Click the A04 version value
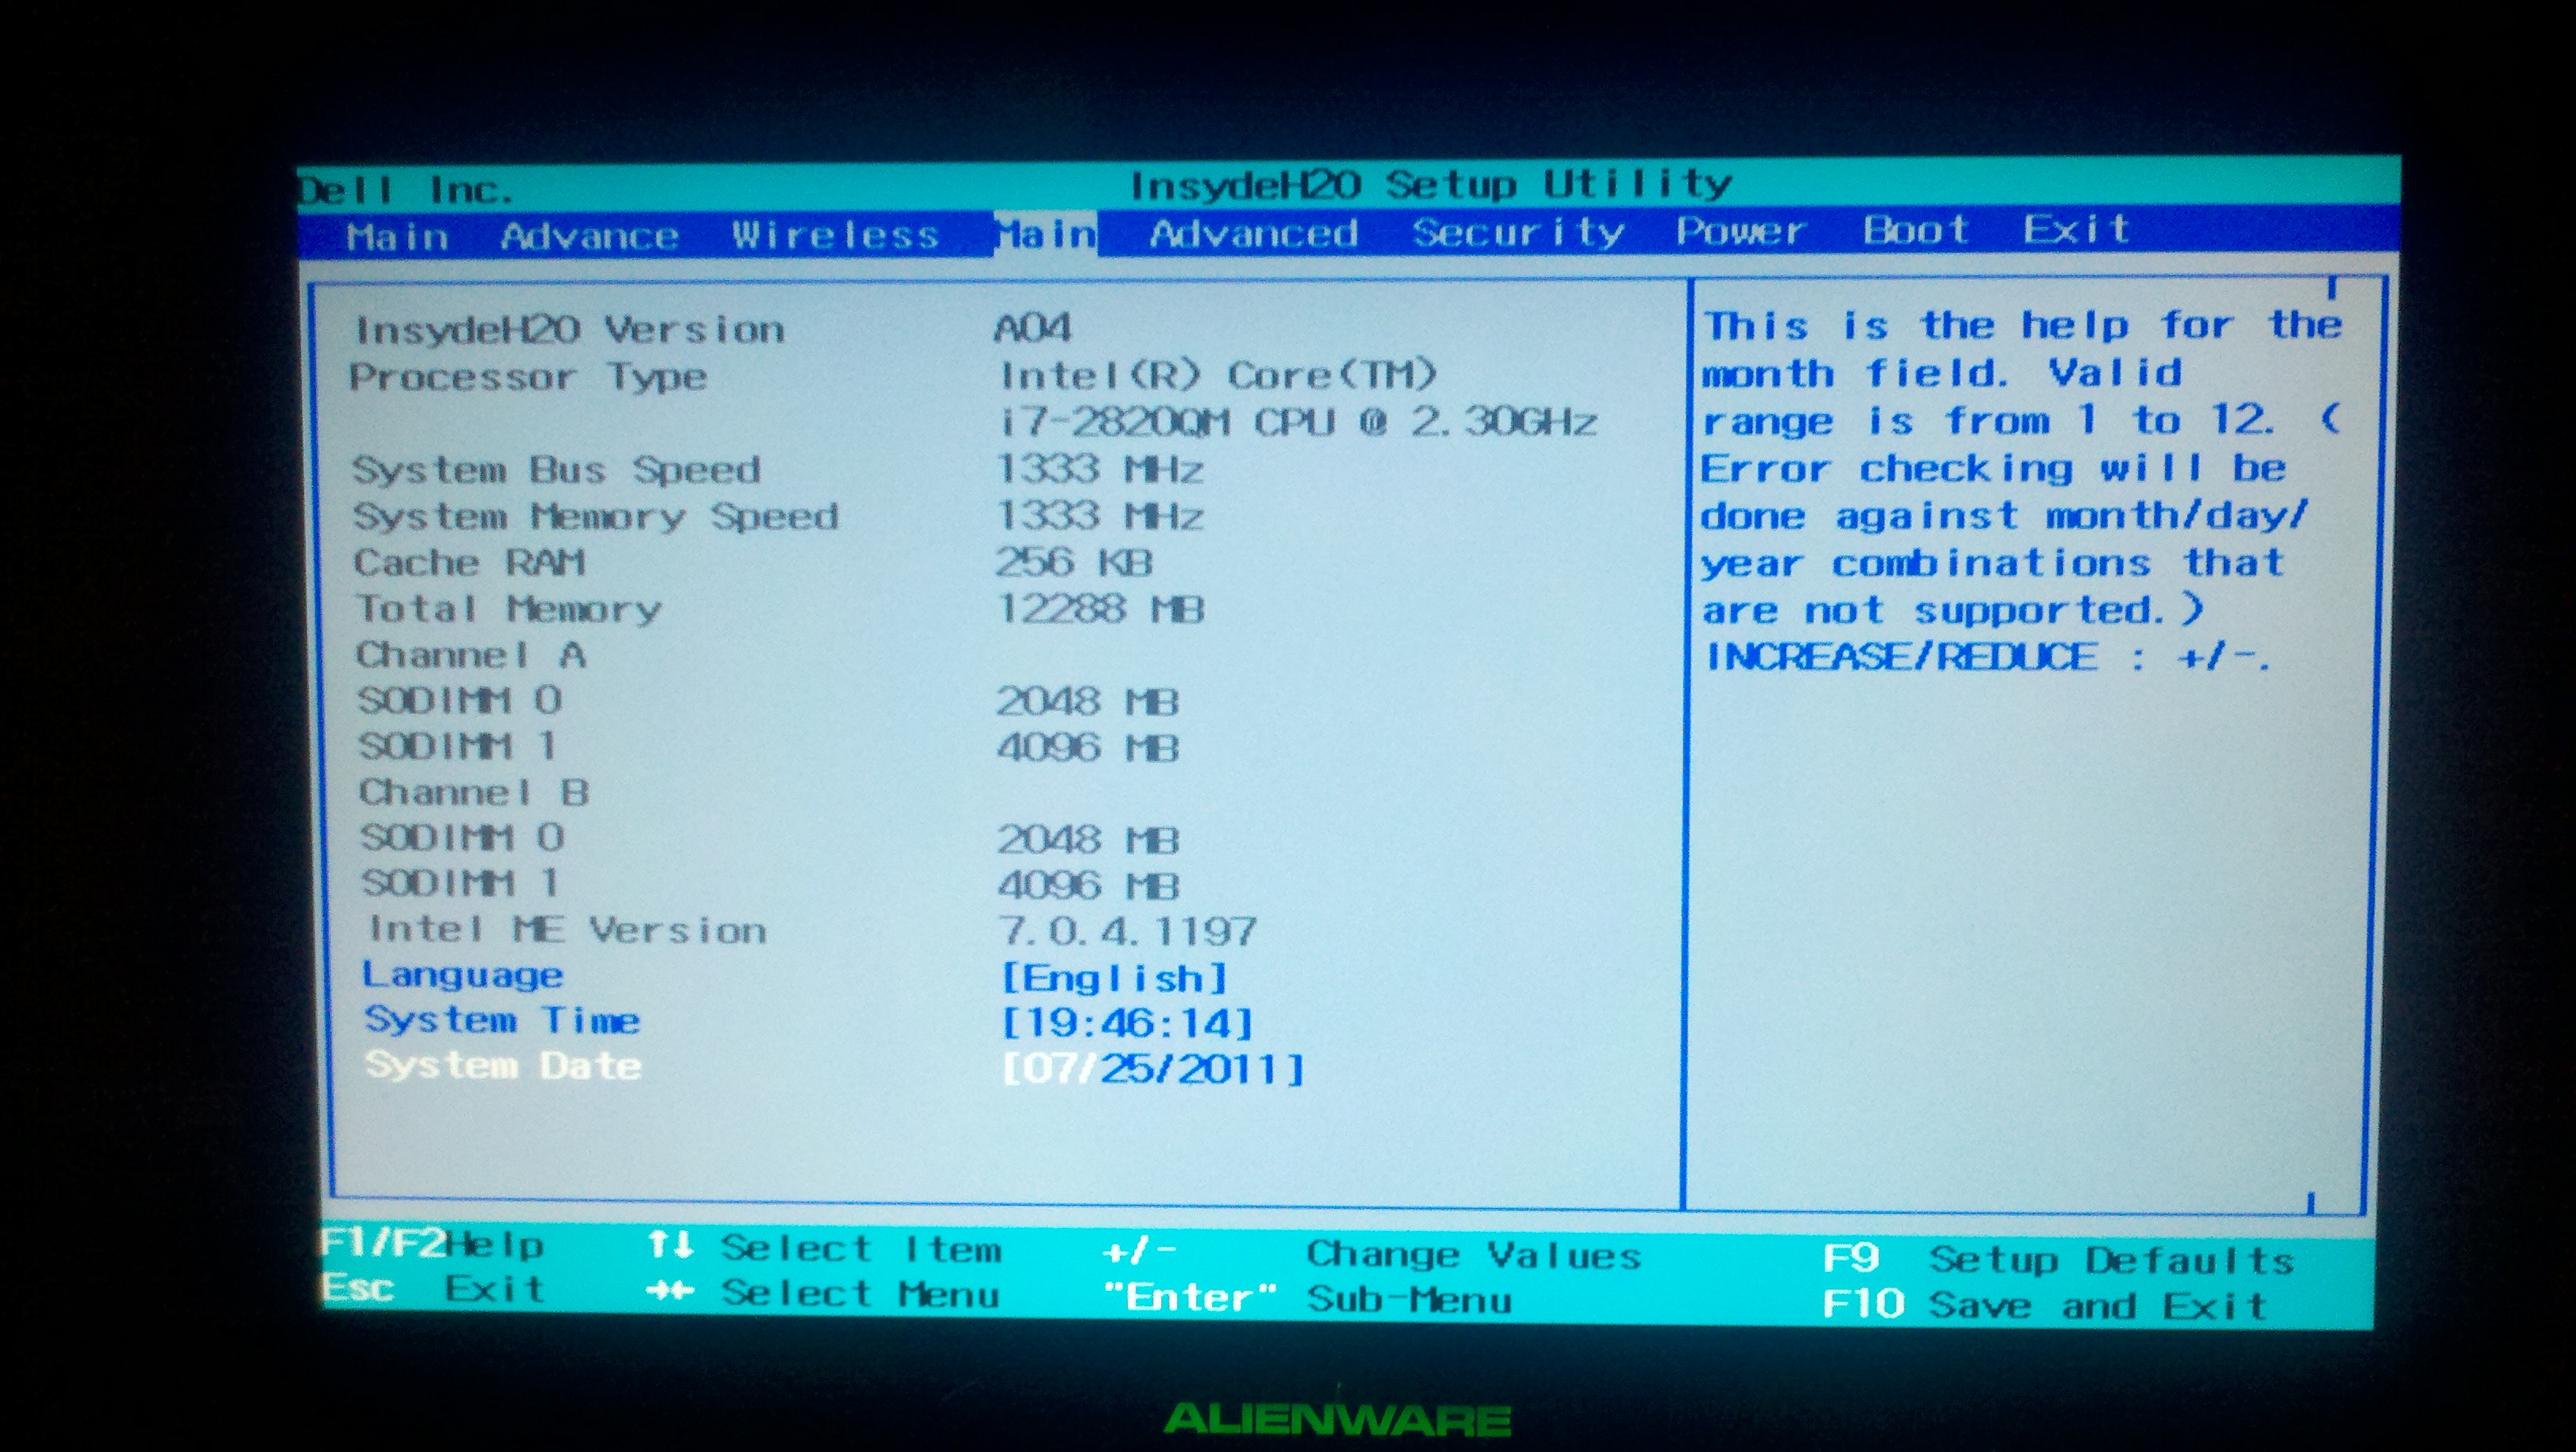This screenshot has width=2576, height=1452. pyautogui.click(x=1033, y=328)
